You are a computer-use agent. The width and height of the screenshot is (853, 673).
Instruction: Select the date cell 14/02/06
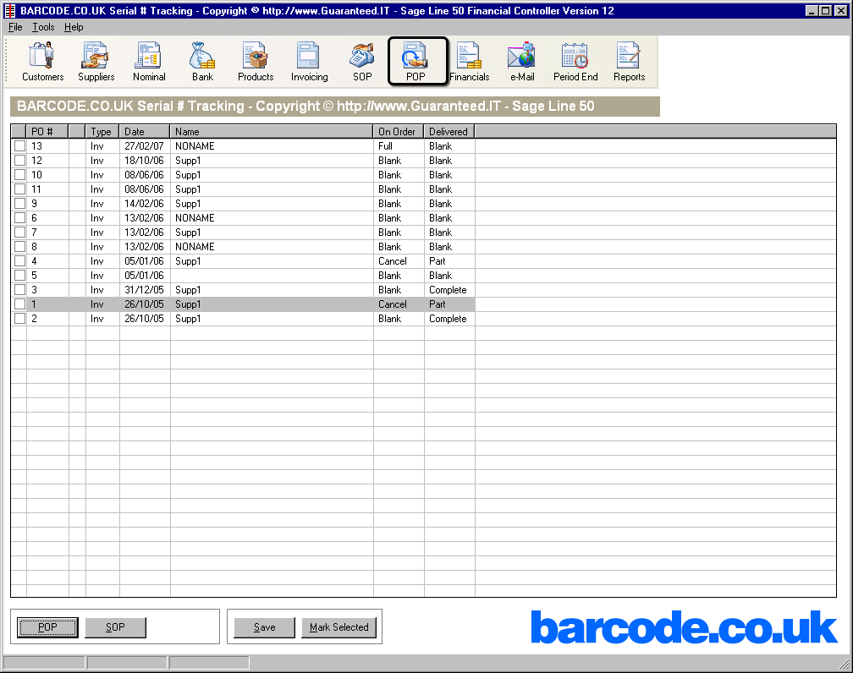(144, 204)
